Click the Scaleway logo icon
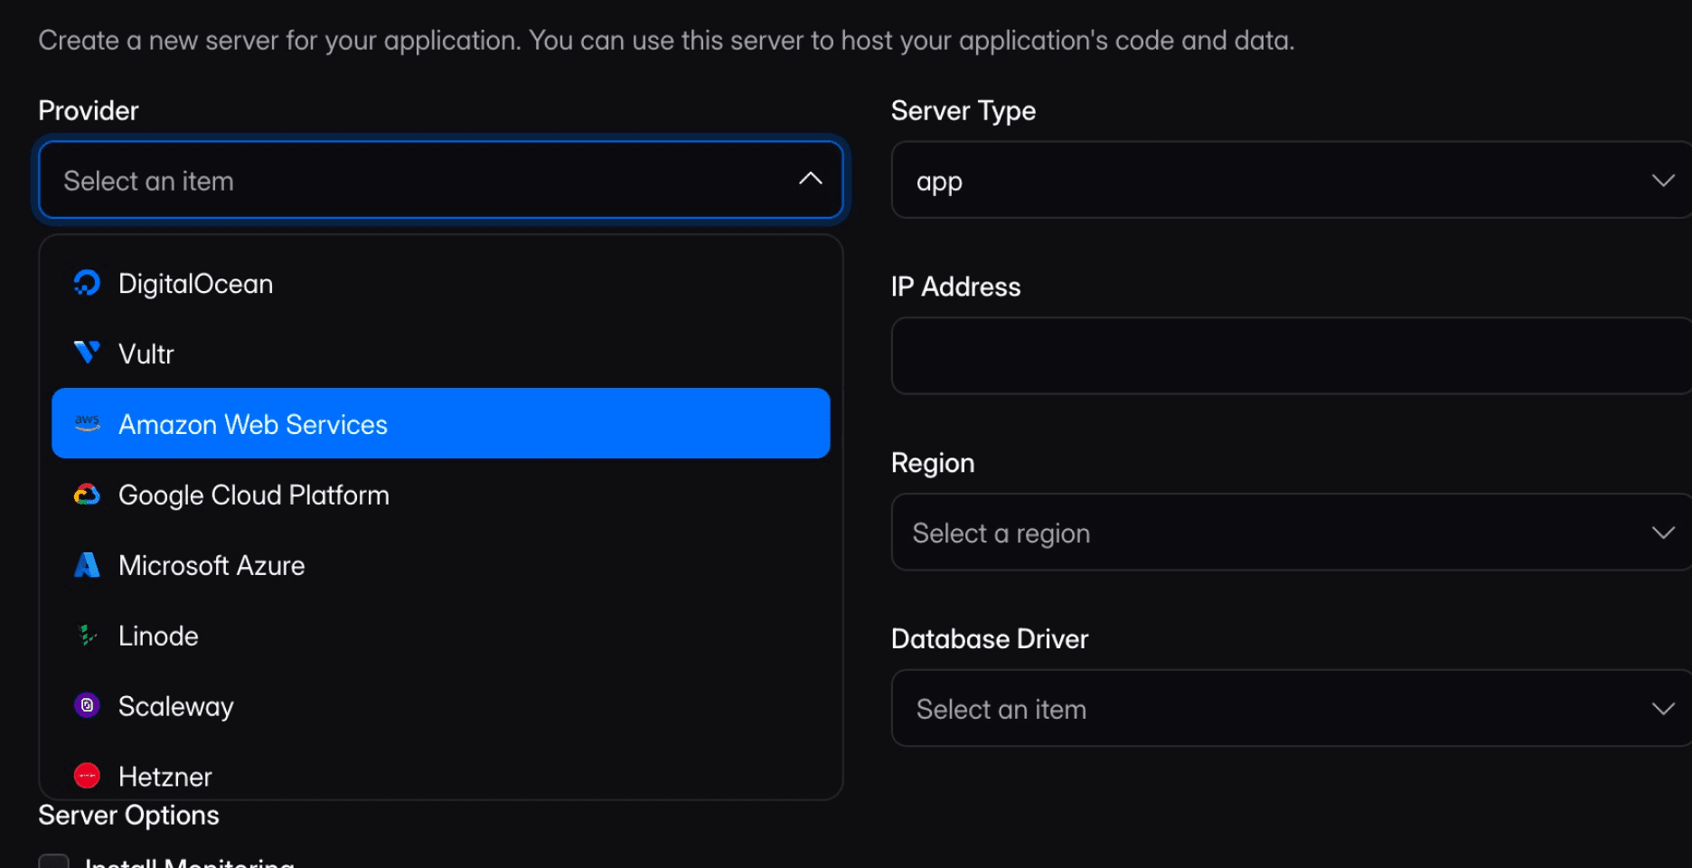Image resolution: width=1692 pixels, height=868 pixels. tap(87, 705)
